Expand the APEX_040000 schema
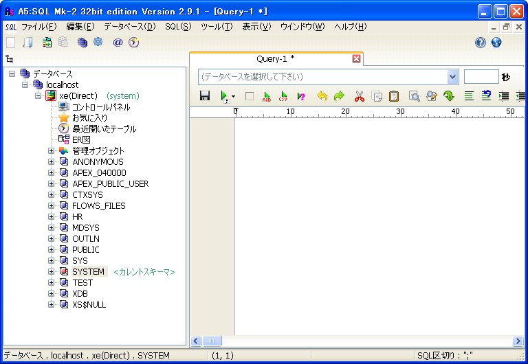528x364 pixels. [x=51, y=173]
